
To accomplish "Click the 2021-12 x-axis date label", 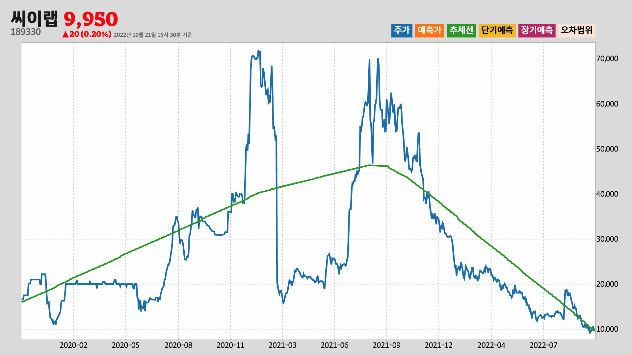I will [x=438, y=345].
